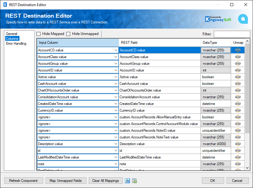Open the AccountGroup.value input column dropdown
253x188 pixels.
click(115, 63)
